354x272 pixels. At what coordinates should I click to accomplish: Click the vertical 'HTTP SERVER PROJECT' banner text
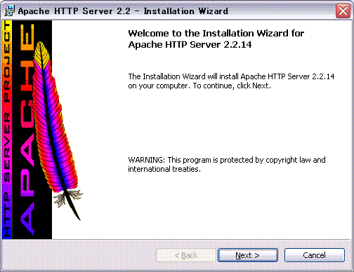point(7,130)
